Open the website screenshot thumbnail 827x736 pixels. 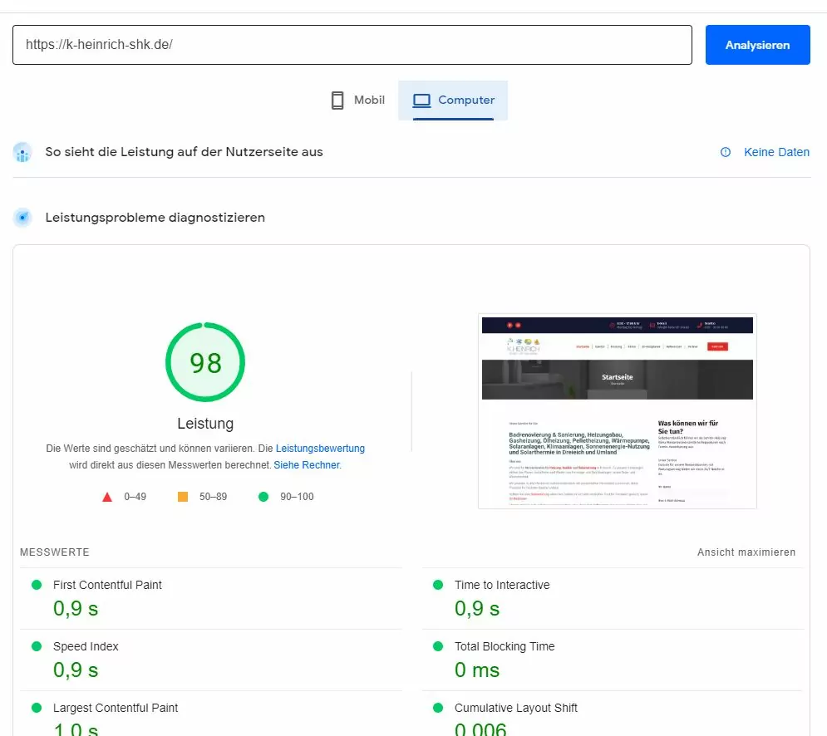617,411
